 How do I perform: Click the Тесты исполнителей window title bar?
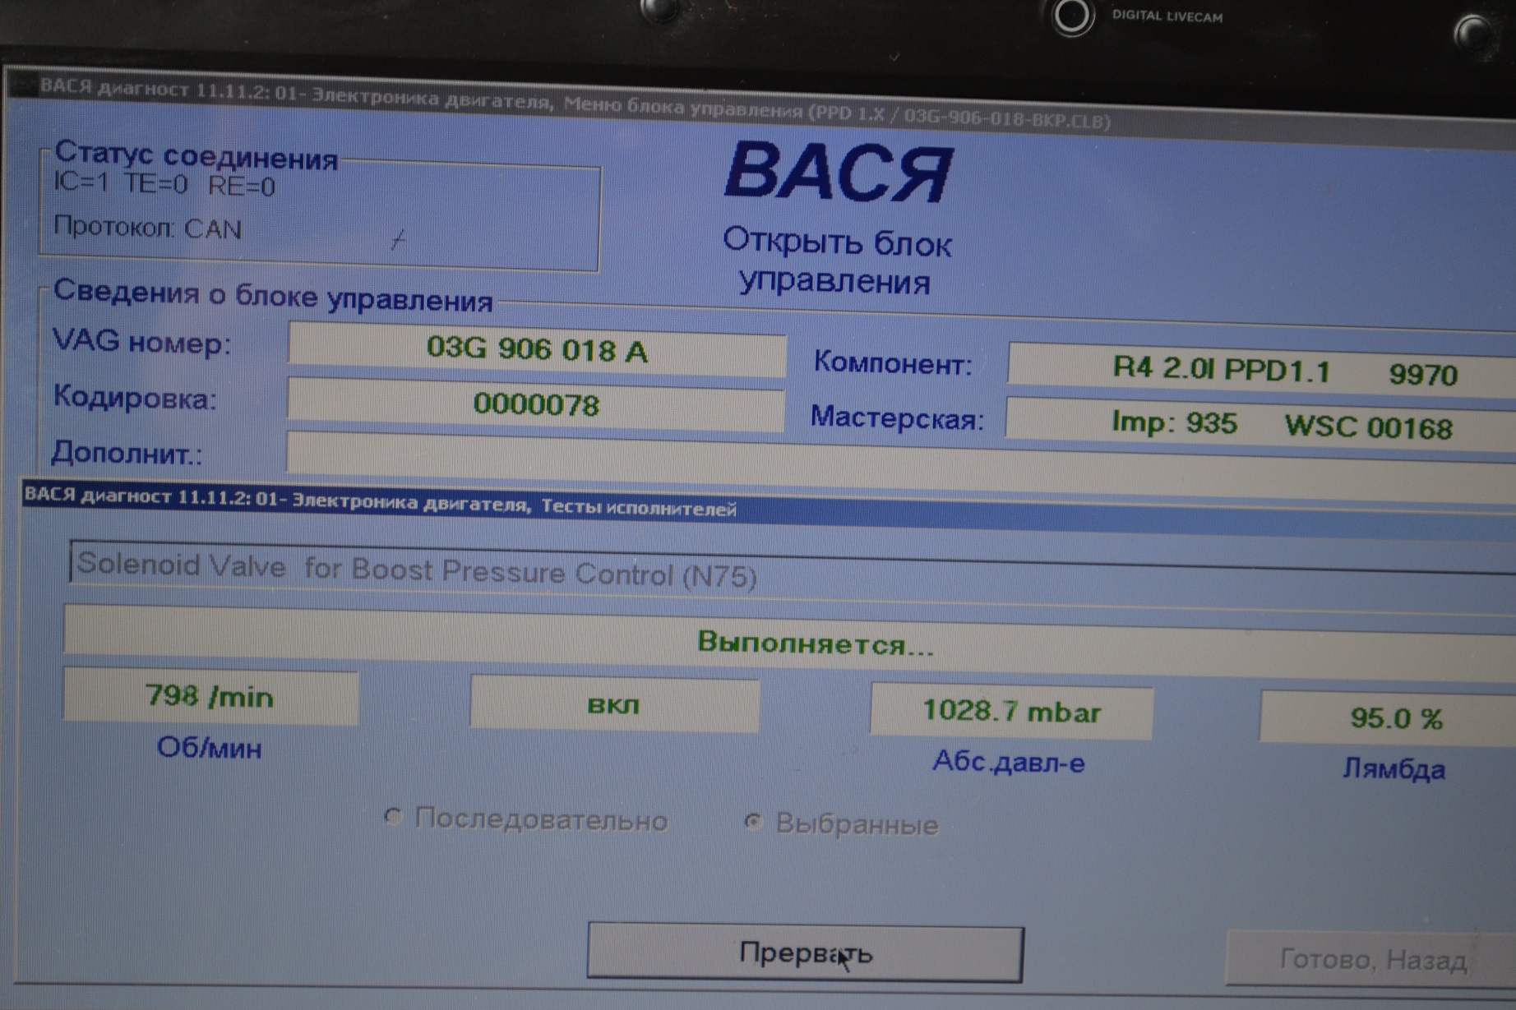tap(740, 505)
